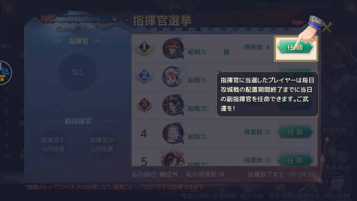357x201 pixels.
Task: Open the 順位報酬 tab at bottom
Action: tap(337, 195)
